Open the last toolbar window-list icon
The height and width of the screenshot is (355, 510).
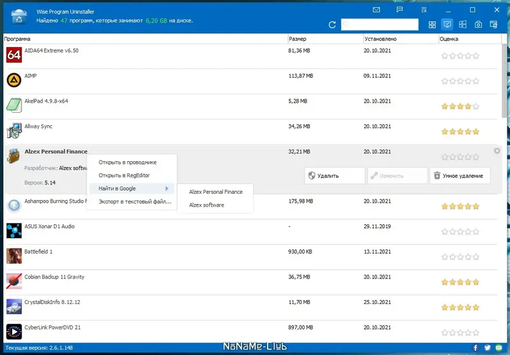tap(493, 24)
